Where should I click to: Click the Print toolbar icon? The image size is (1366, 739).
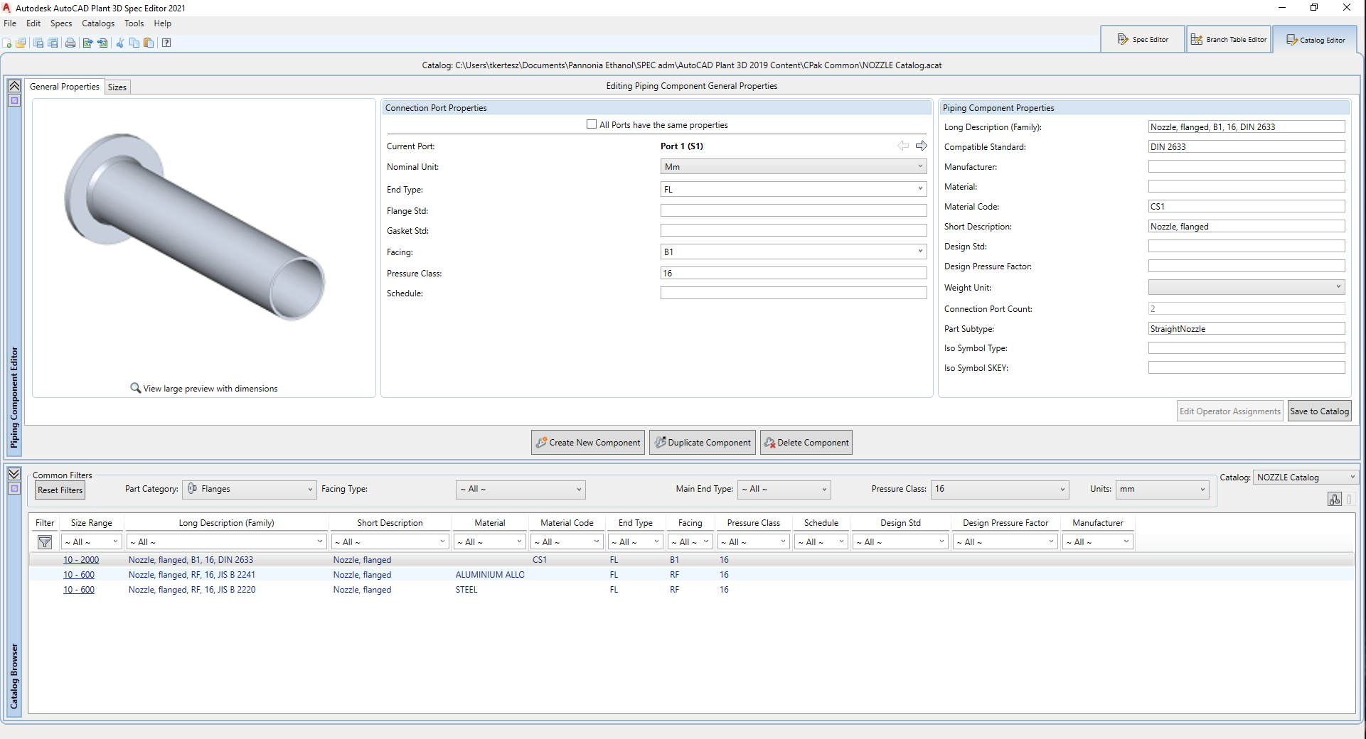[x=70, y=43]
